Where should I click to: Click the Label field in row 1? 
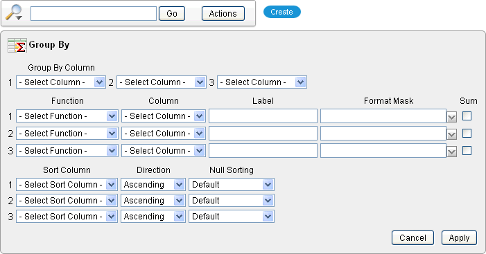[x=263, y=116]
